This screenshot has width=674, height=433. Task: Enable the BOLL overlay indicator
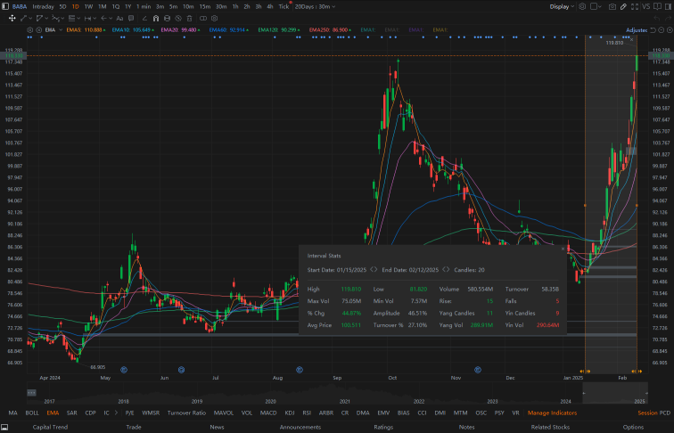[32, 413]
